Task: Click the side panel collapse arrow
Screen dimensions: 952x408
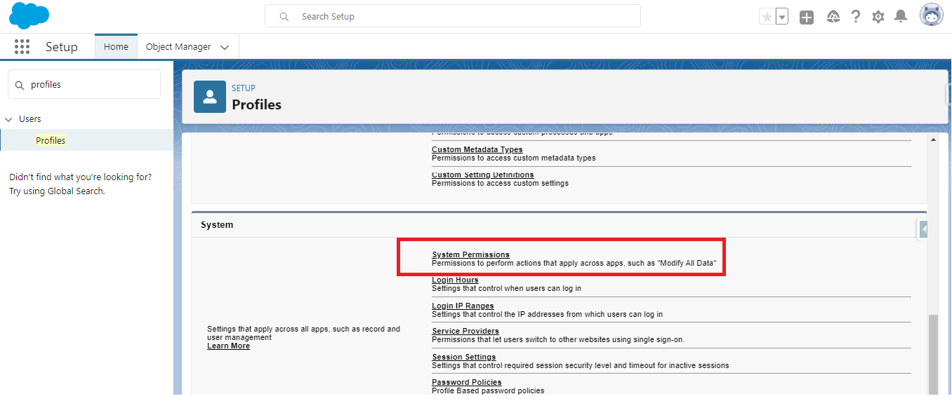Action: click(x=923, y=229)
